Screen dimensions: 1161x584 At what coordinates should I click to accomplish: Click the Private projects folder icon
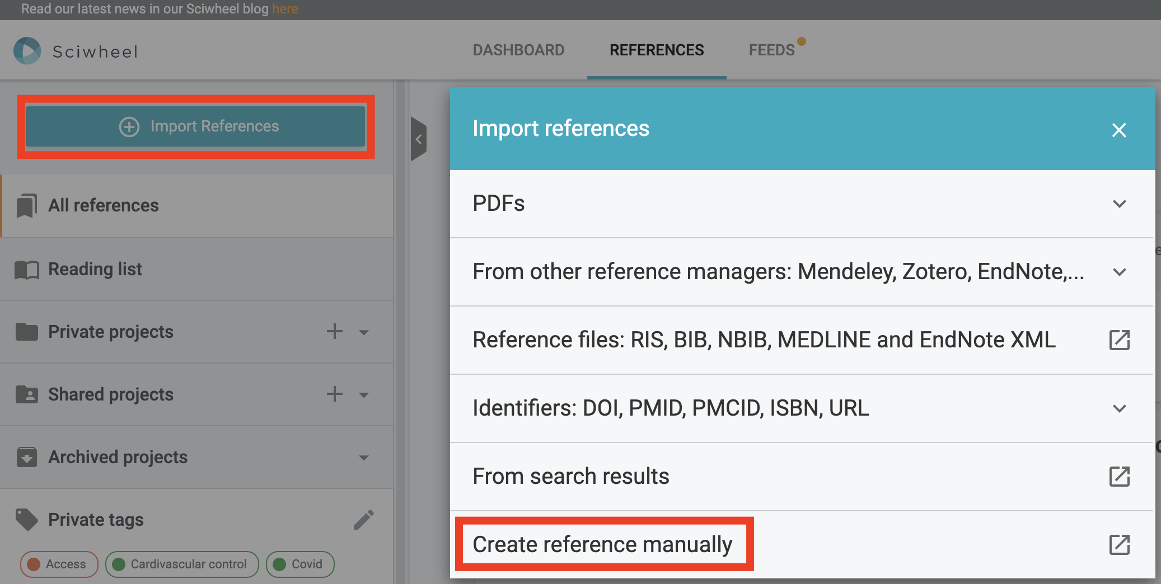tap(27, 332)
